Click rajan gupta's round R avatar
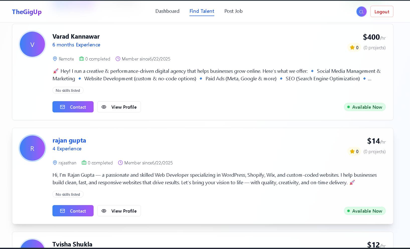The image size is (410, 249). click(x=32, y=148)
